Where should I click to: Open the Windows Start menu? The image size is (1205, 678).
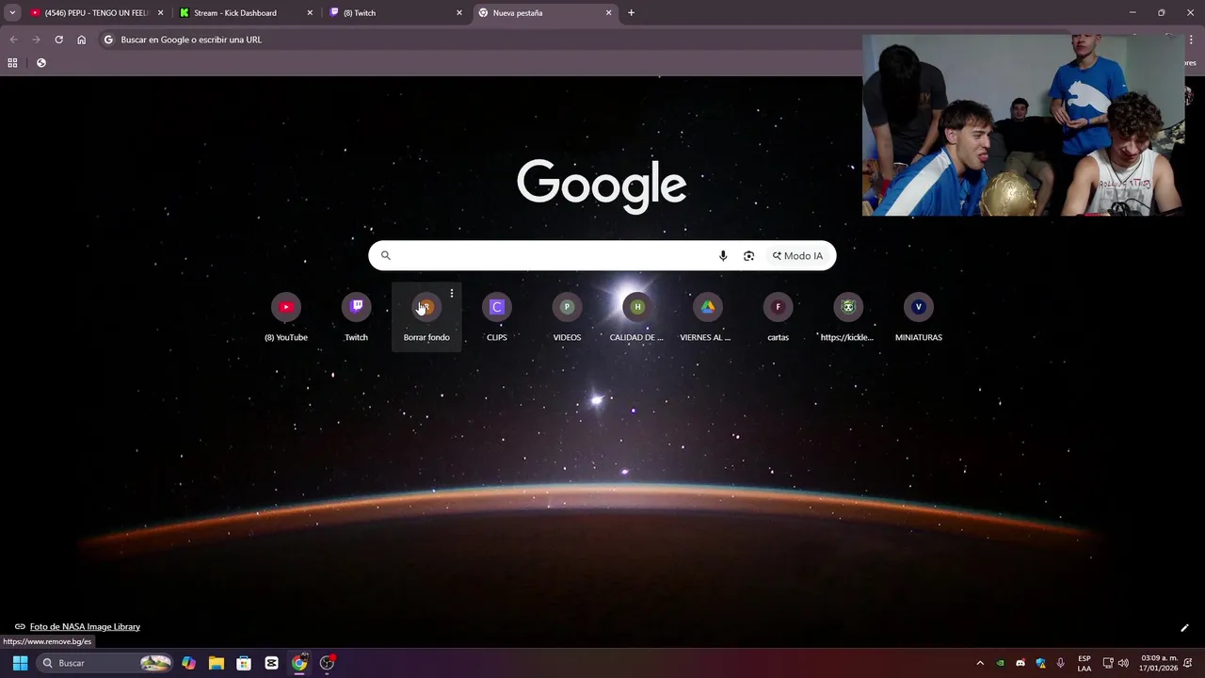[20, 663]
